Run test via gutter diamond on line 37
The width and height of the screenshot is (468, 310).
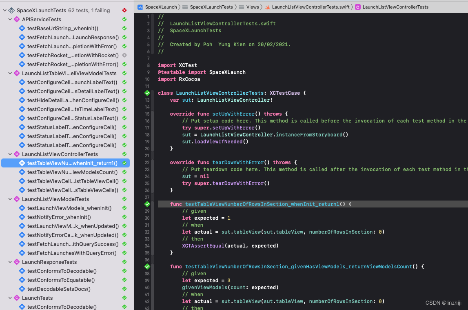(147, 266)
